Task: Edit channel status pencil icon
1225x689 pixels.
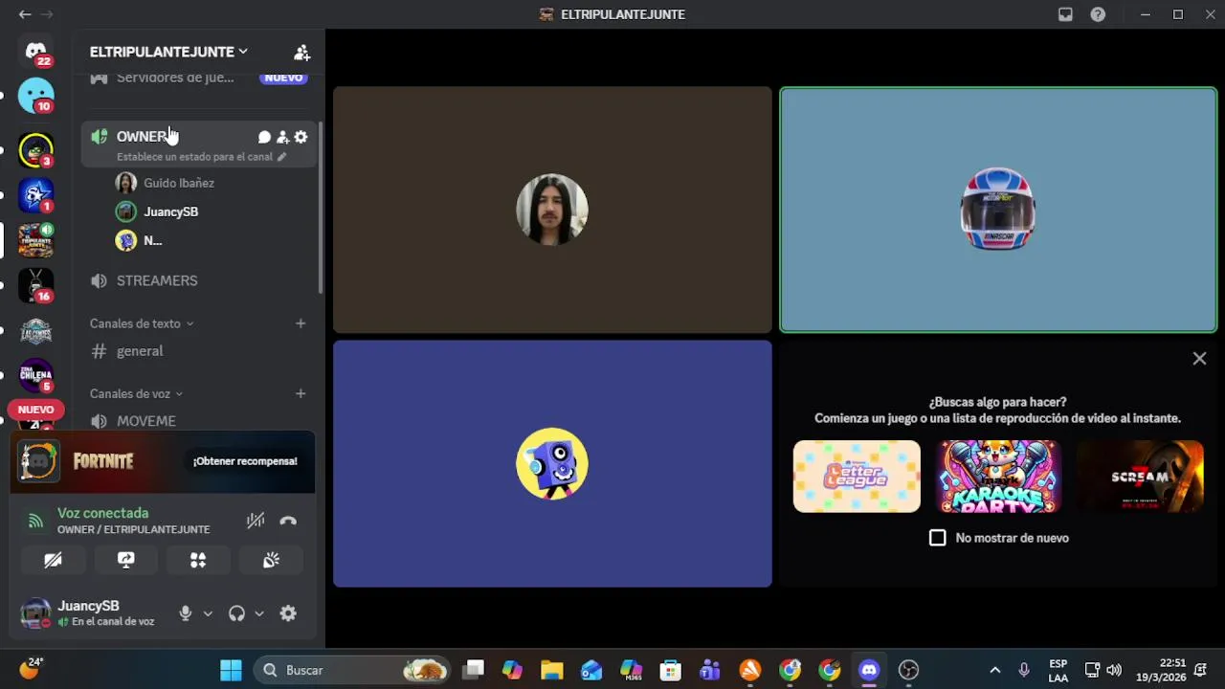Action: tap(281, 157)
